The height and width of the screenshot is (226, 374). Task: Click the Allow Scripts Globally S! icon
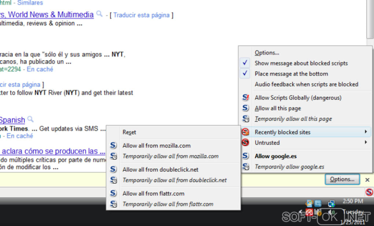pyautogui.click(x=245, y=97)
